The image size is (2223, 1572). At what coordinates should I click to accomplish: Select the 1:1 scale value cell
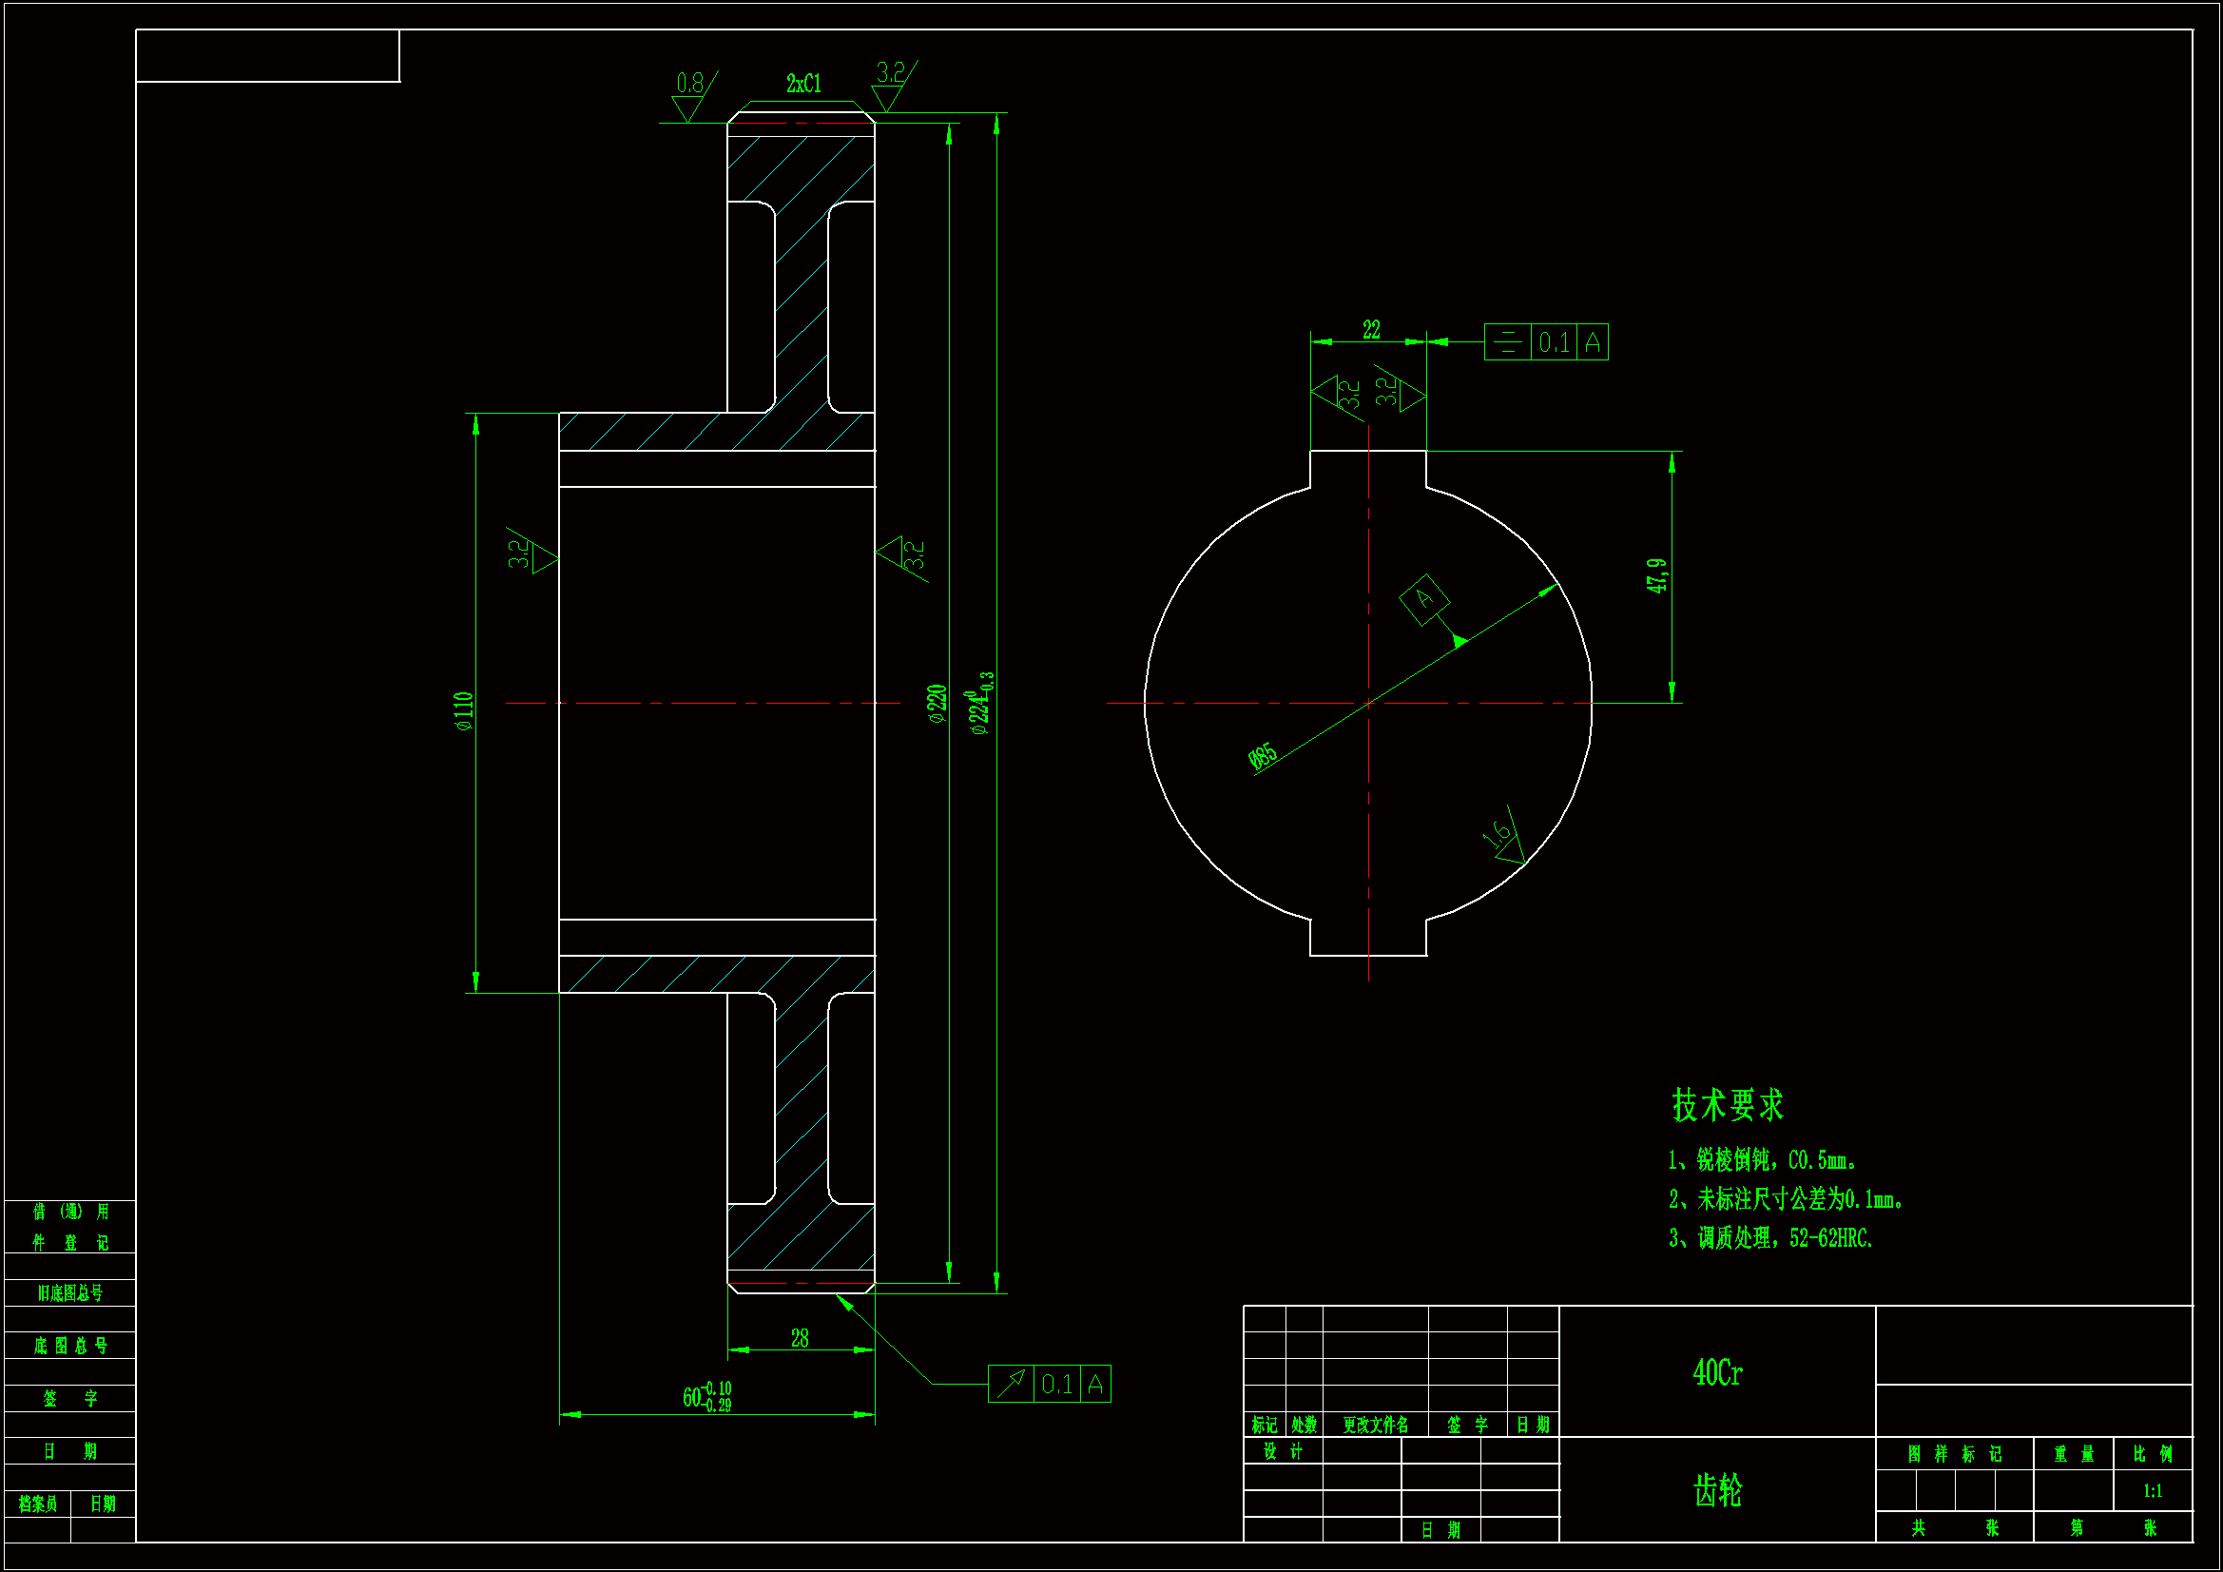tap(2152, 1490)
